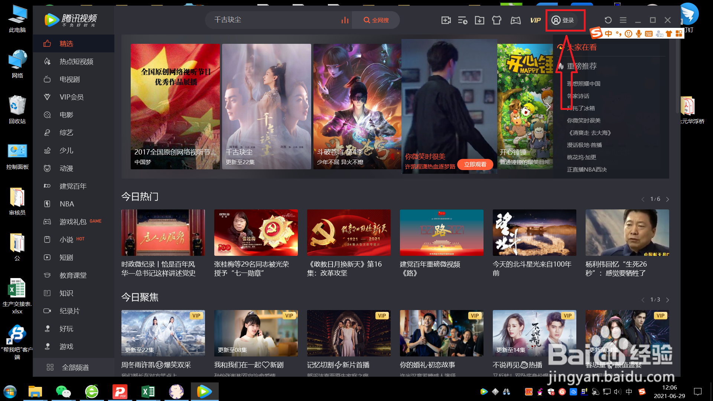Open the watch history icon
This screenshot has height=401, width=713.
click(463, 20)
